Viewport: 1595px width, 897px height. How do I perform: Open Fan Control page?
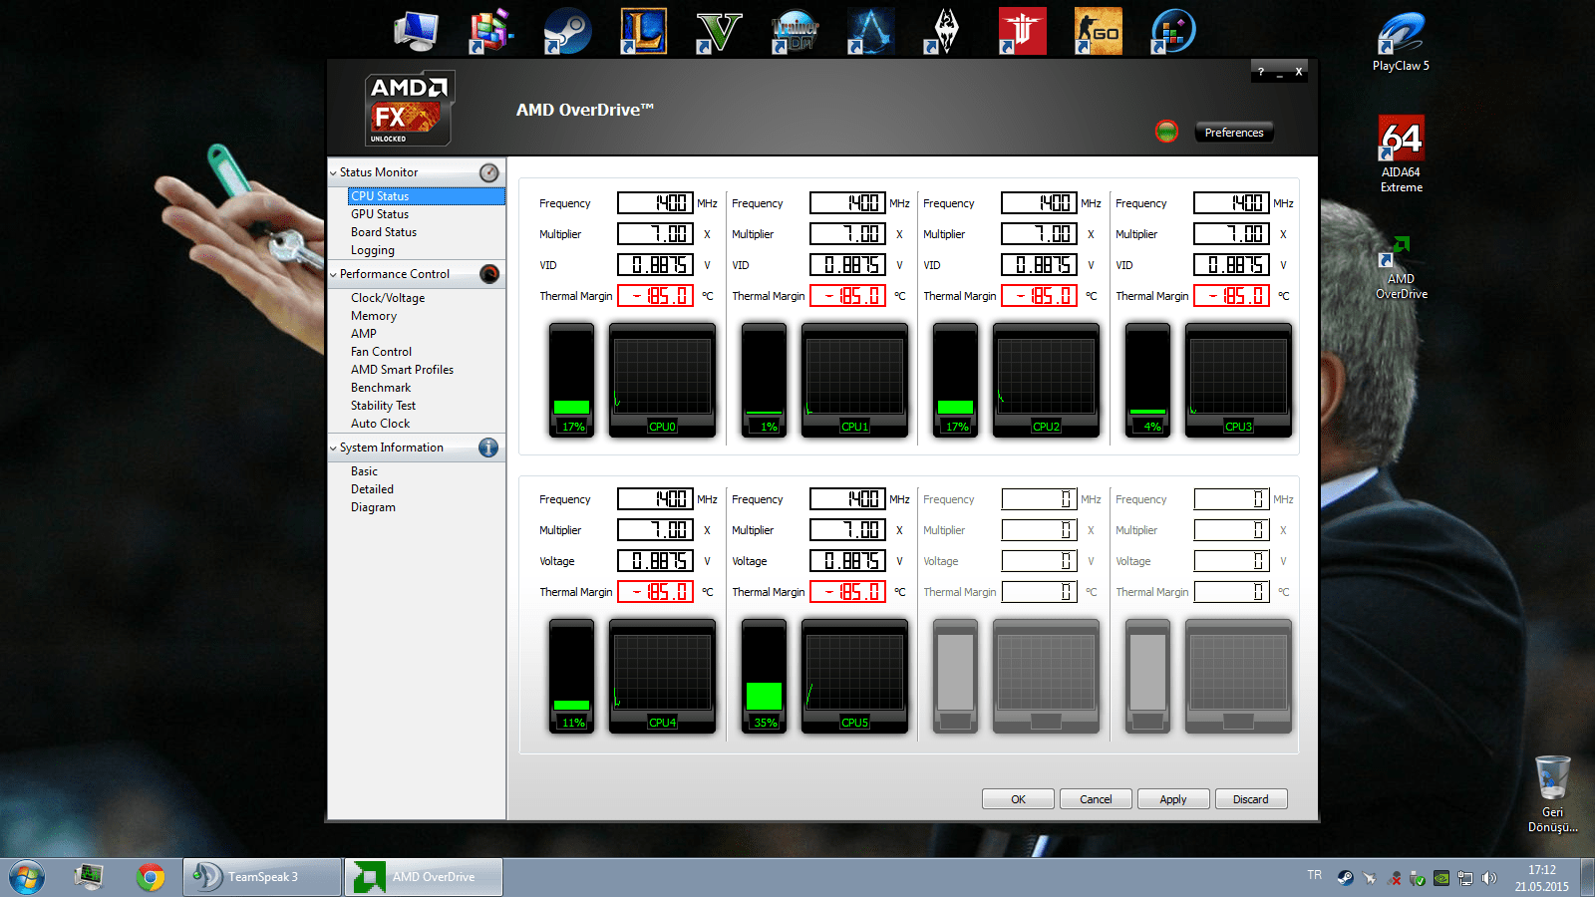pos(381,352)
